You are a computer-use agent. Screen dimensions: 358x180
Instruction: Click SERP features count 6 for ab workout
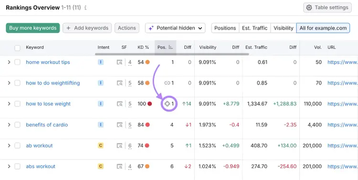click(130, 146)
